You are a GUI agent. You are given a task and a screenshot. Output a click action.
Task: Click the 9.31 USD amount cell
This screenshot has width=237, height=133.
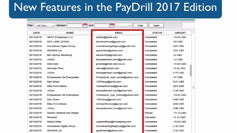179,82
